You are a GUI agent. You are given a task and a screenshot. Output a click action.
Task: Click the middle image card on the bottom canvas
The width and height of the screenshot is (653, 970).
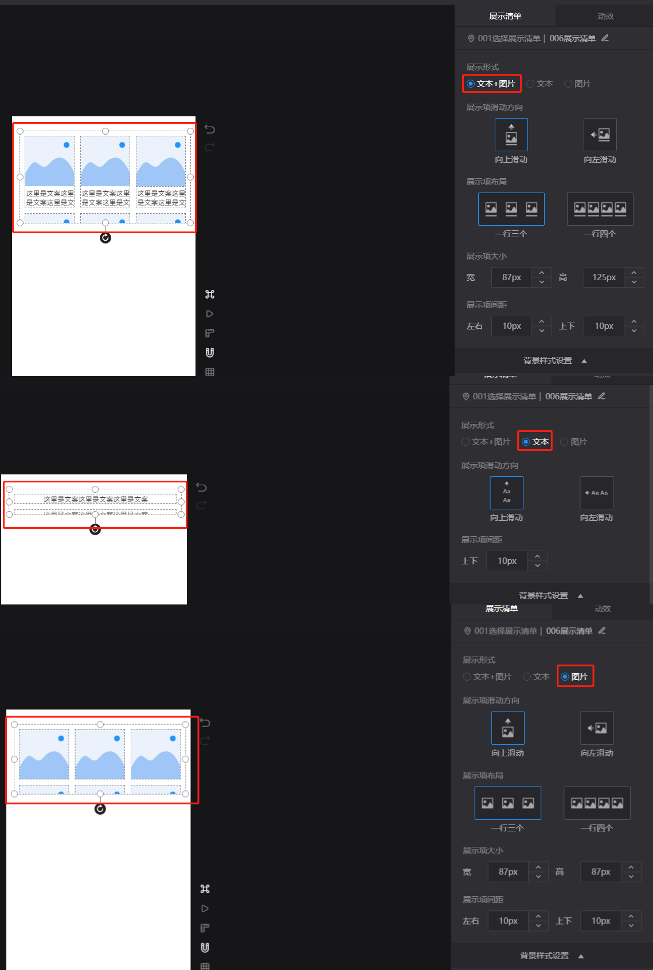coord(100,754)
